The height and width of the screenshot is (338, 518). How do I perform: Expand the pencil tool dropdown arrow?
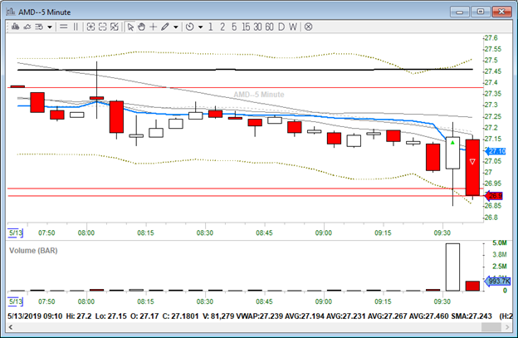click(176, 27)
